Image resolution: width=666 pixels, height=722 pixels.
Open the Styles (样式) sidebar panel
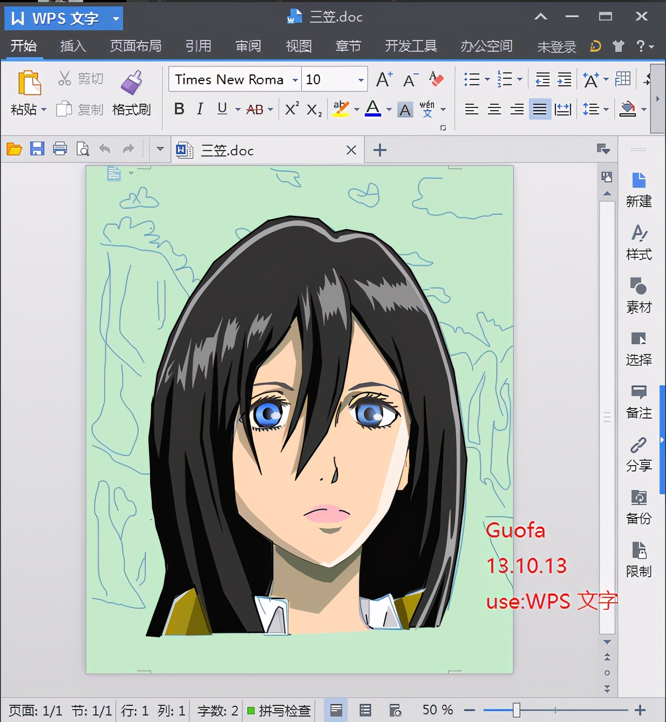pos(639,243)
